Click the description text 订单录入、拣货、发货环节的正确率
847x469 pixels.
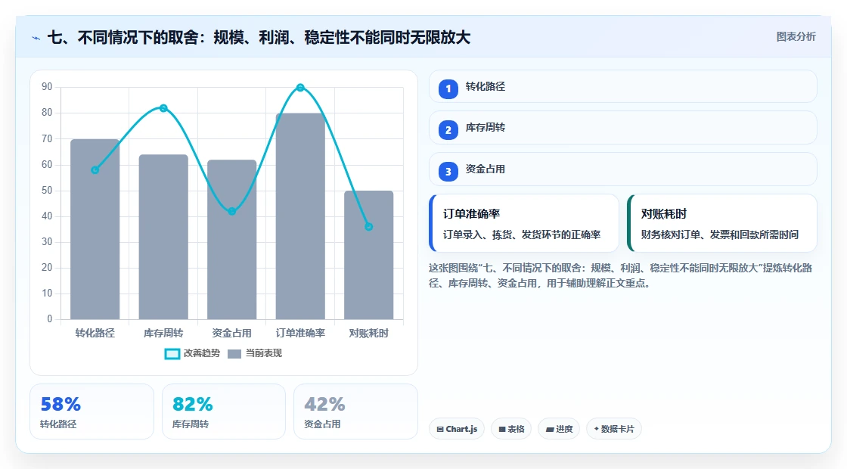coord(522,234)
